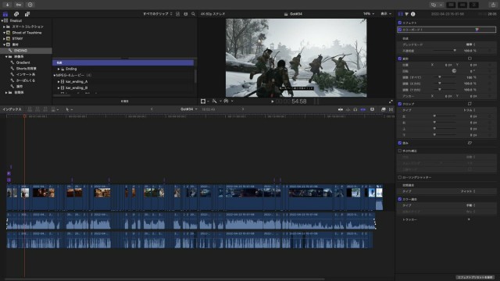500x281 pixels.
Task: Select the Gradient collection in sidebar
Action: point(23,62)
